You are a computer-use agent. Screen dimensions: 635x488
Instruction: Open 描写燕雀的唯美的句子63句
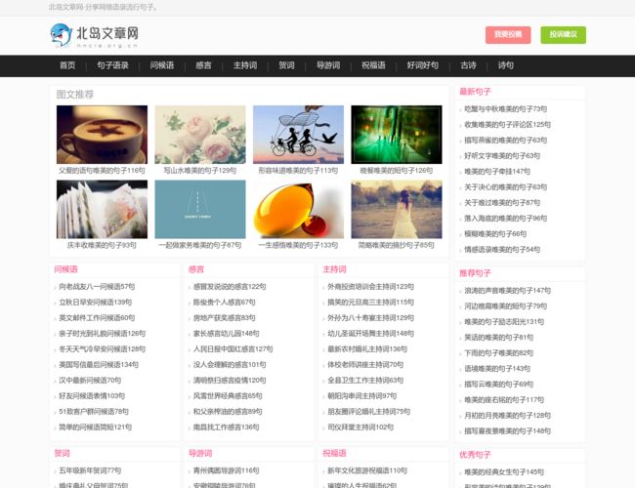[x=505, y=140]
